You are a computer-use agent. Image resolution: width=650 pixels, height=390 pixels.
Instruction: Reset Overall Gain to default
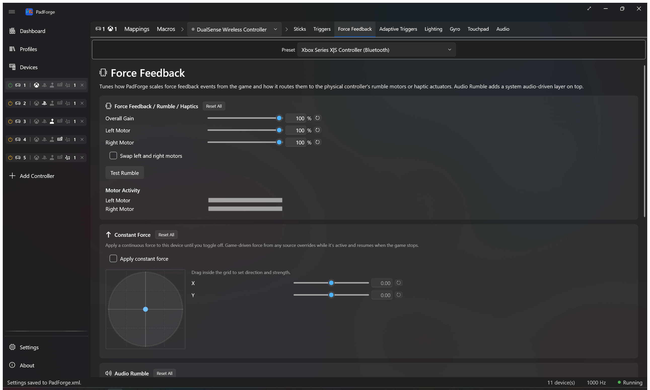(317, 118)
